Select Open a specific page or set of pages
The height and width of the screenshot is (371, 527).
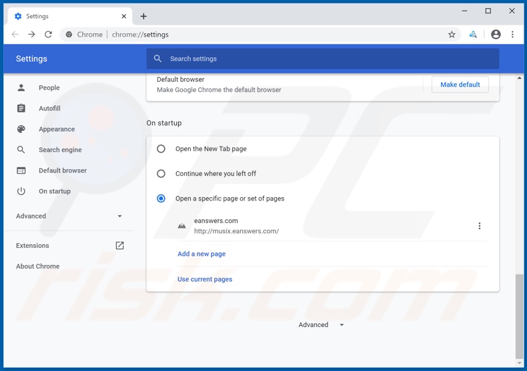(x=161, y=198)
